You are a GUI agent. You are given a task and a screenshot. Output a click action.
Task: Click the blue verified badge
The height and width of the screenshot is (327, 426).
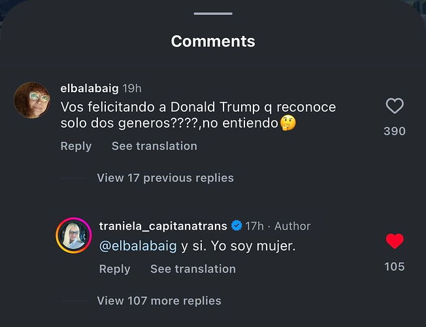point(237,226)
